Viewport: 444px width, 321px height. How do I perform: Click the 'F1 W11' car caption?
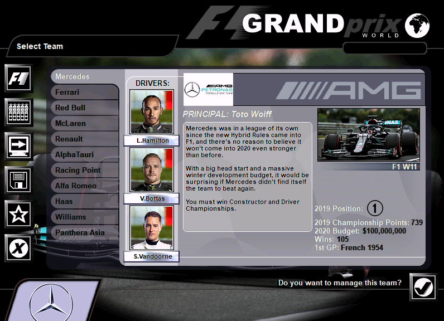click(404, 167)
